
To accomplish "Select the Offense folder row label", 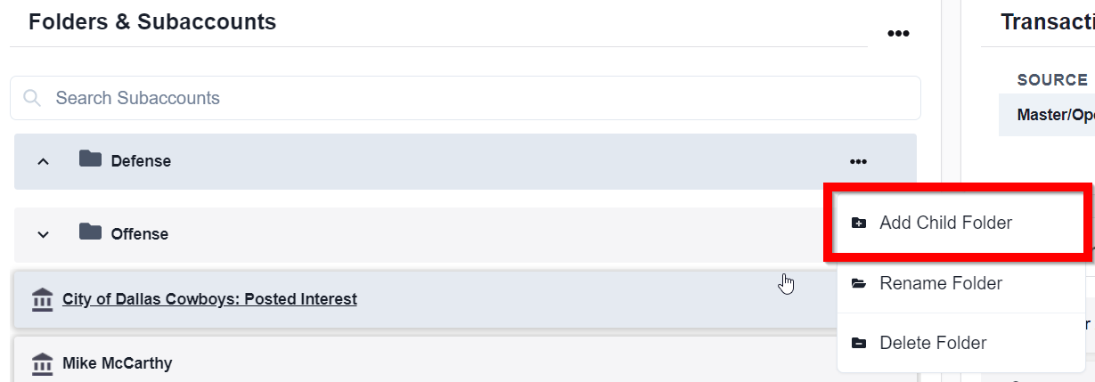I will click(140, 234).
